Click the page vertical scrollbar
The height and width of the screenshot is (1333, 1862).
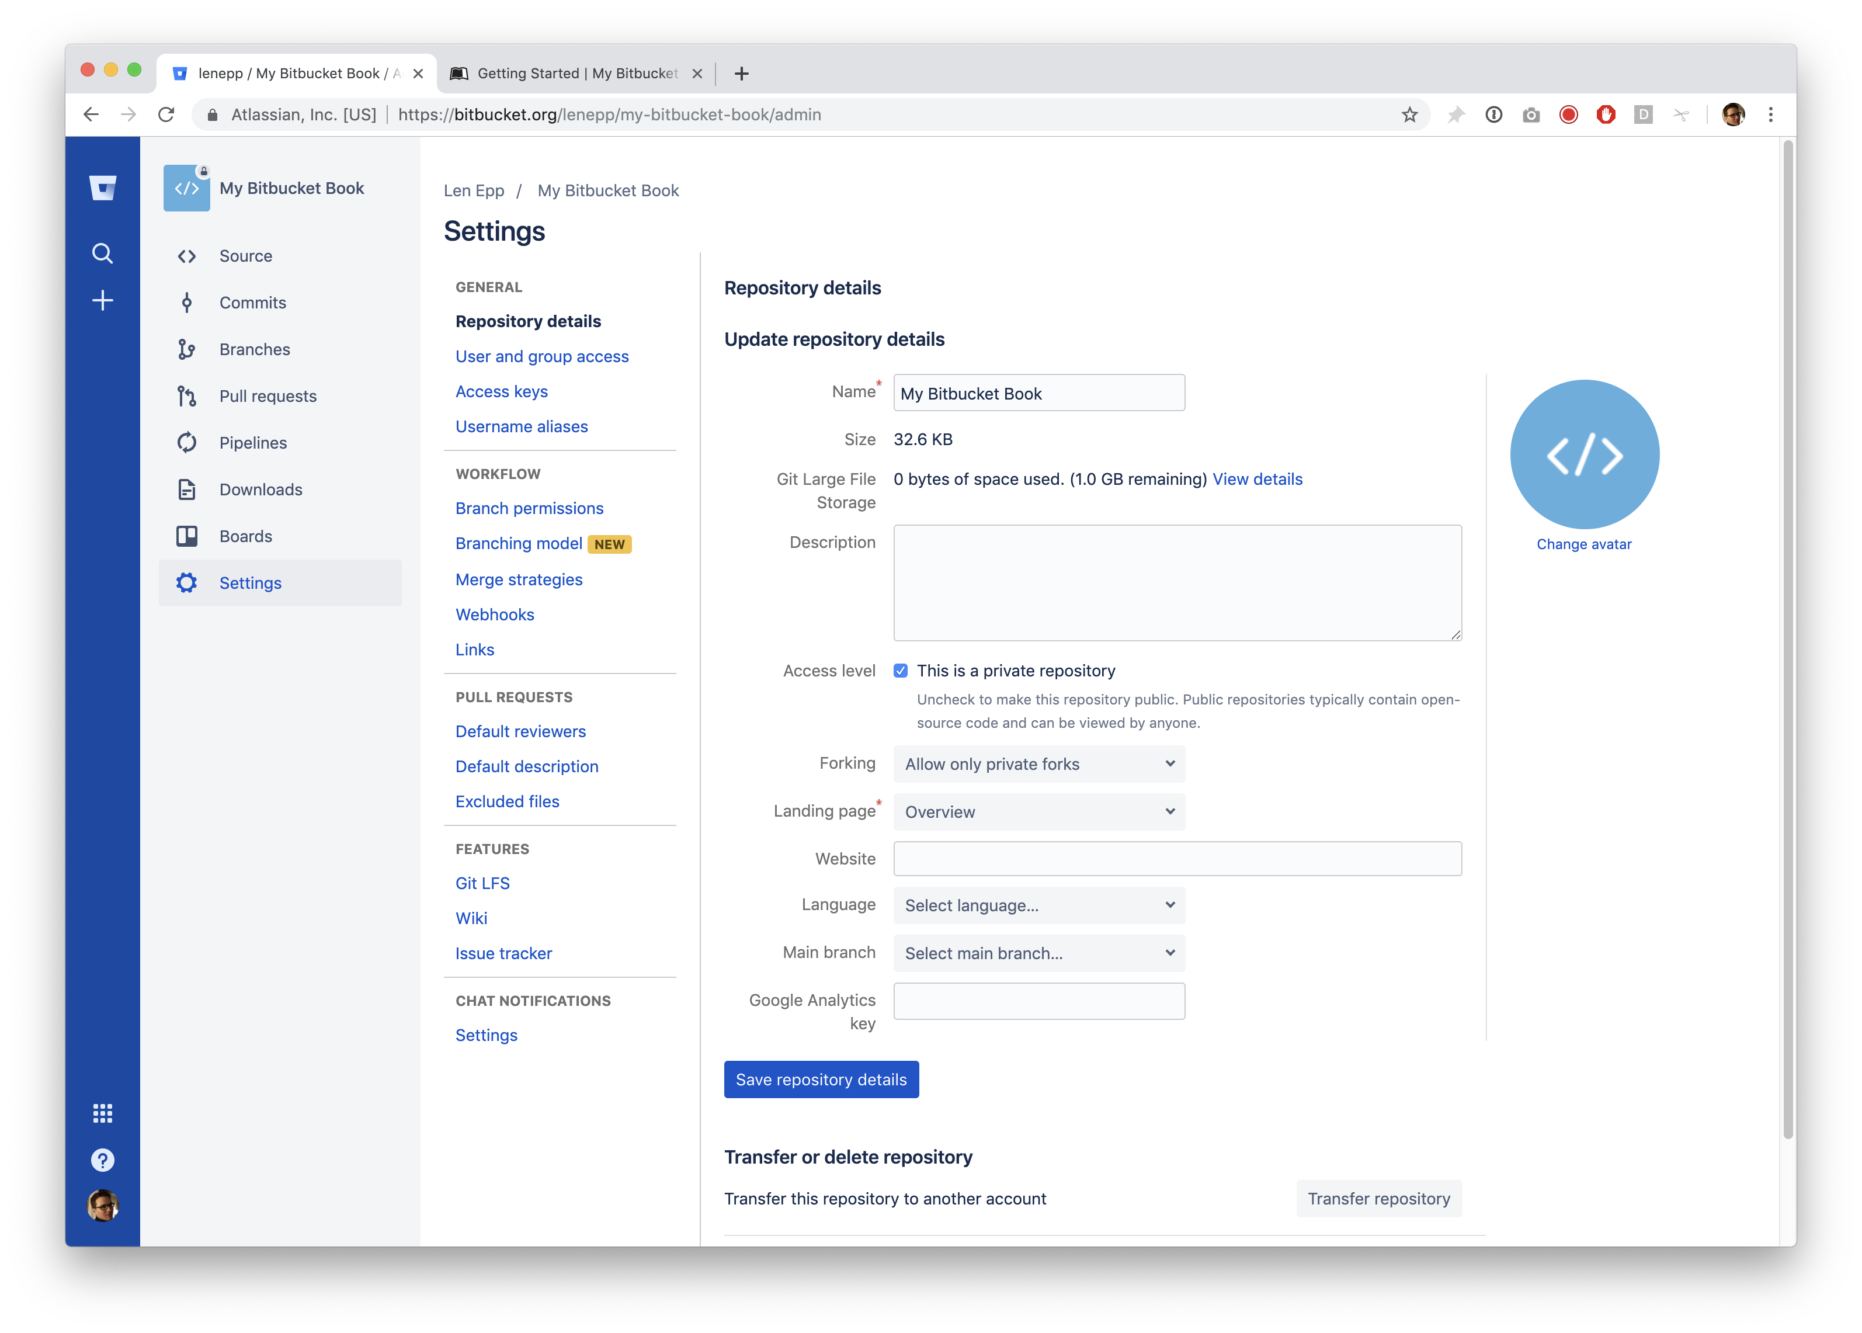(x=1787, y=640)
